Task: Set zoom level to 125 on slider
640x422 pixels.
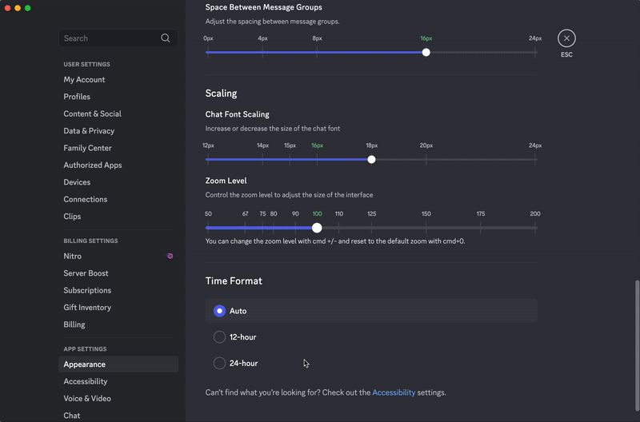Action: click(371, 228)
